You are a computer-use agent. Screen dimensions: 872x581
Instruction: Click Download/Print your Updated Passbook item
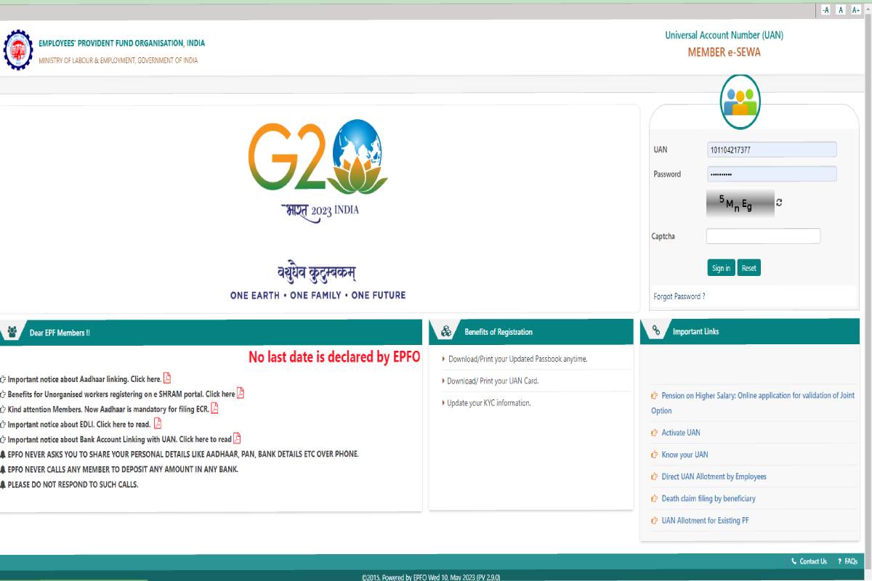click(517, 359)
